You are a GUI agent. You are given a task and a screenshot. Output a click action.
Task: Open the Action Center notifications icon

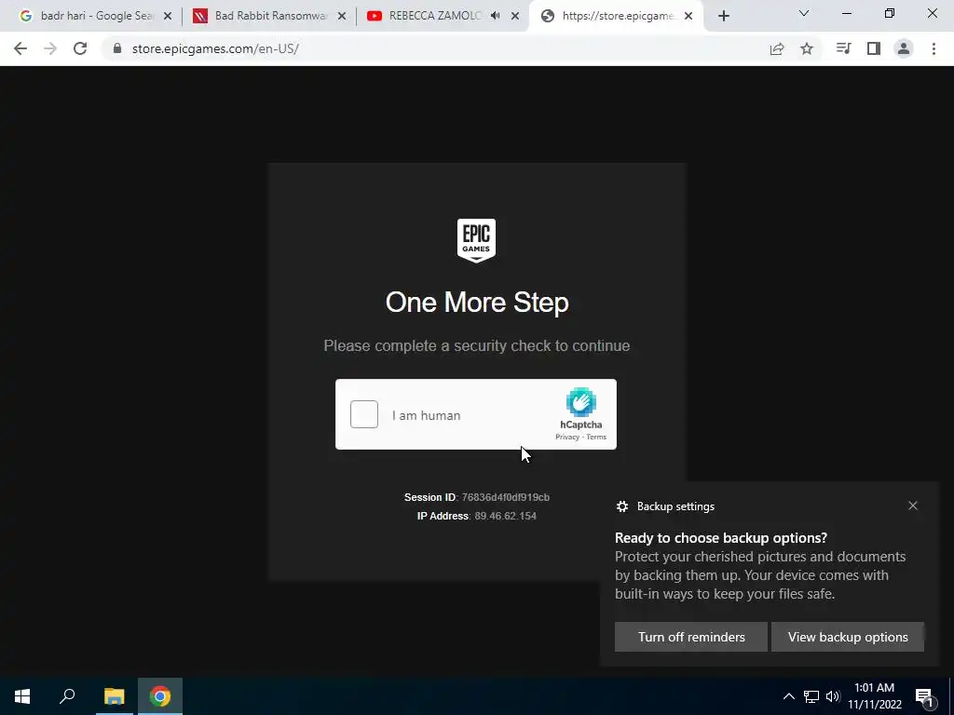[925, 696]
